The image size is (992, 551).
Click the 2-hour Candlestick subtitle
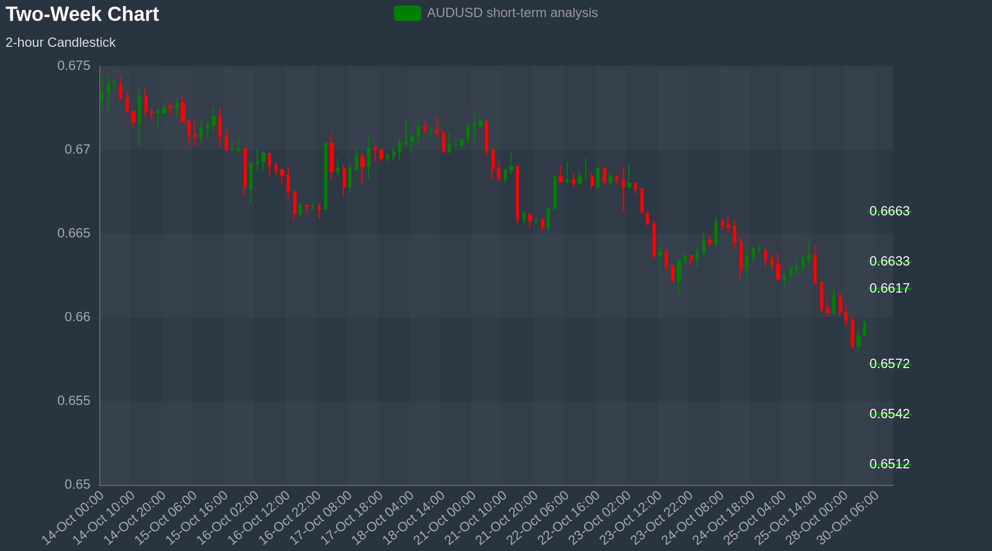click(x=61, y=42)
